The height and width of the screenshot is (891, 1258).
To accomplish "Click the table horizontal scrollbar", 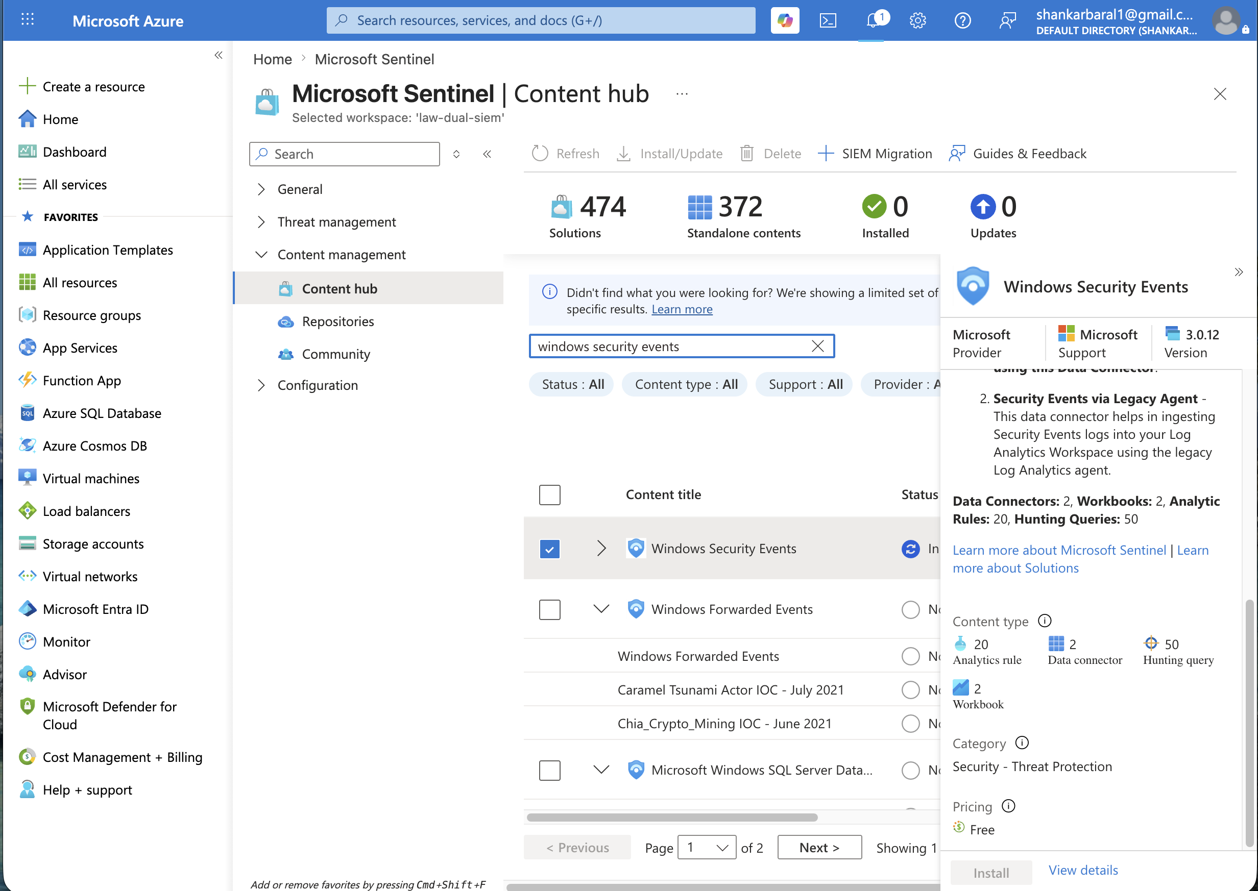I will point(672,817).
